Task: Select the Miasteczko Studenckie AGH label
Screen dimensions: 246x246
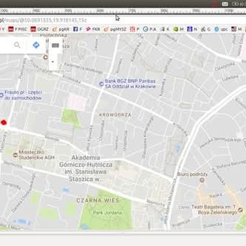Action: tap(37, 155)
